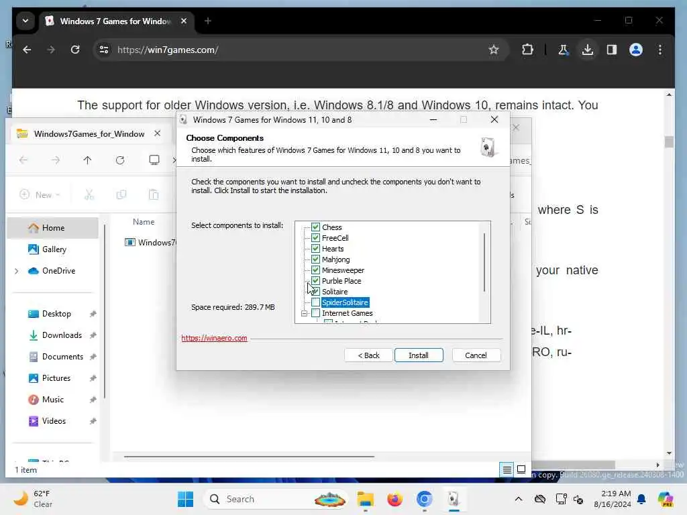Open the Chrome three-dot menu
The height and width of the screenshot is (515, 687).
click(x=660, y=50)
